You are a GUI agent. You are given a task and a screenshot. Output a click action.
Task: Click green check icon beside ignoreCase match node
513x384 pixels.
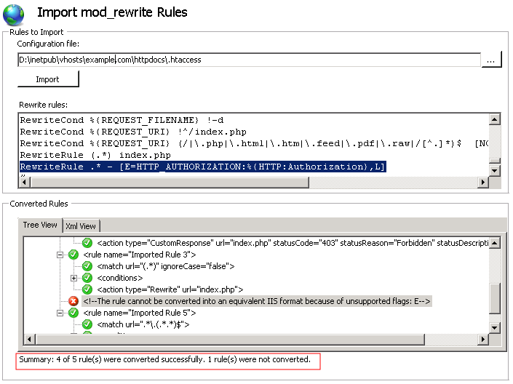pyautogui.click(x=87, y=266)
